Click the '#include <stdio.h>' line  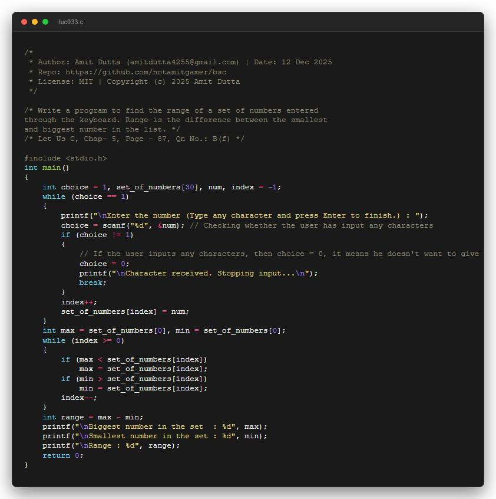pos(65,158)
